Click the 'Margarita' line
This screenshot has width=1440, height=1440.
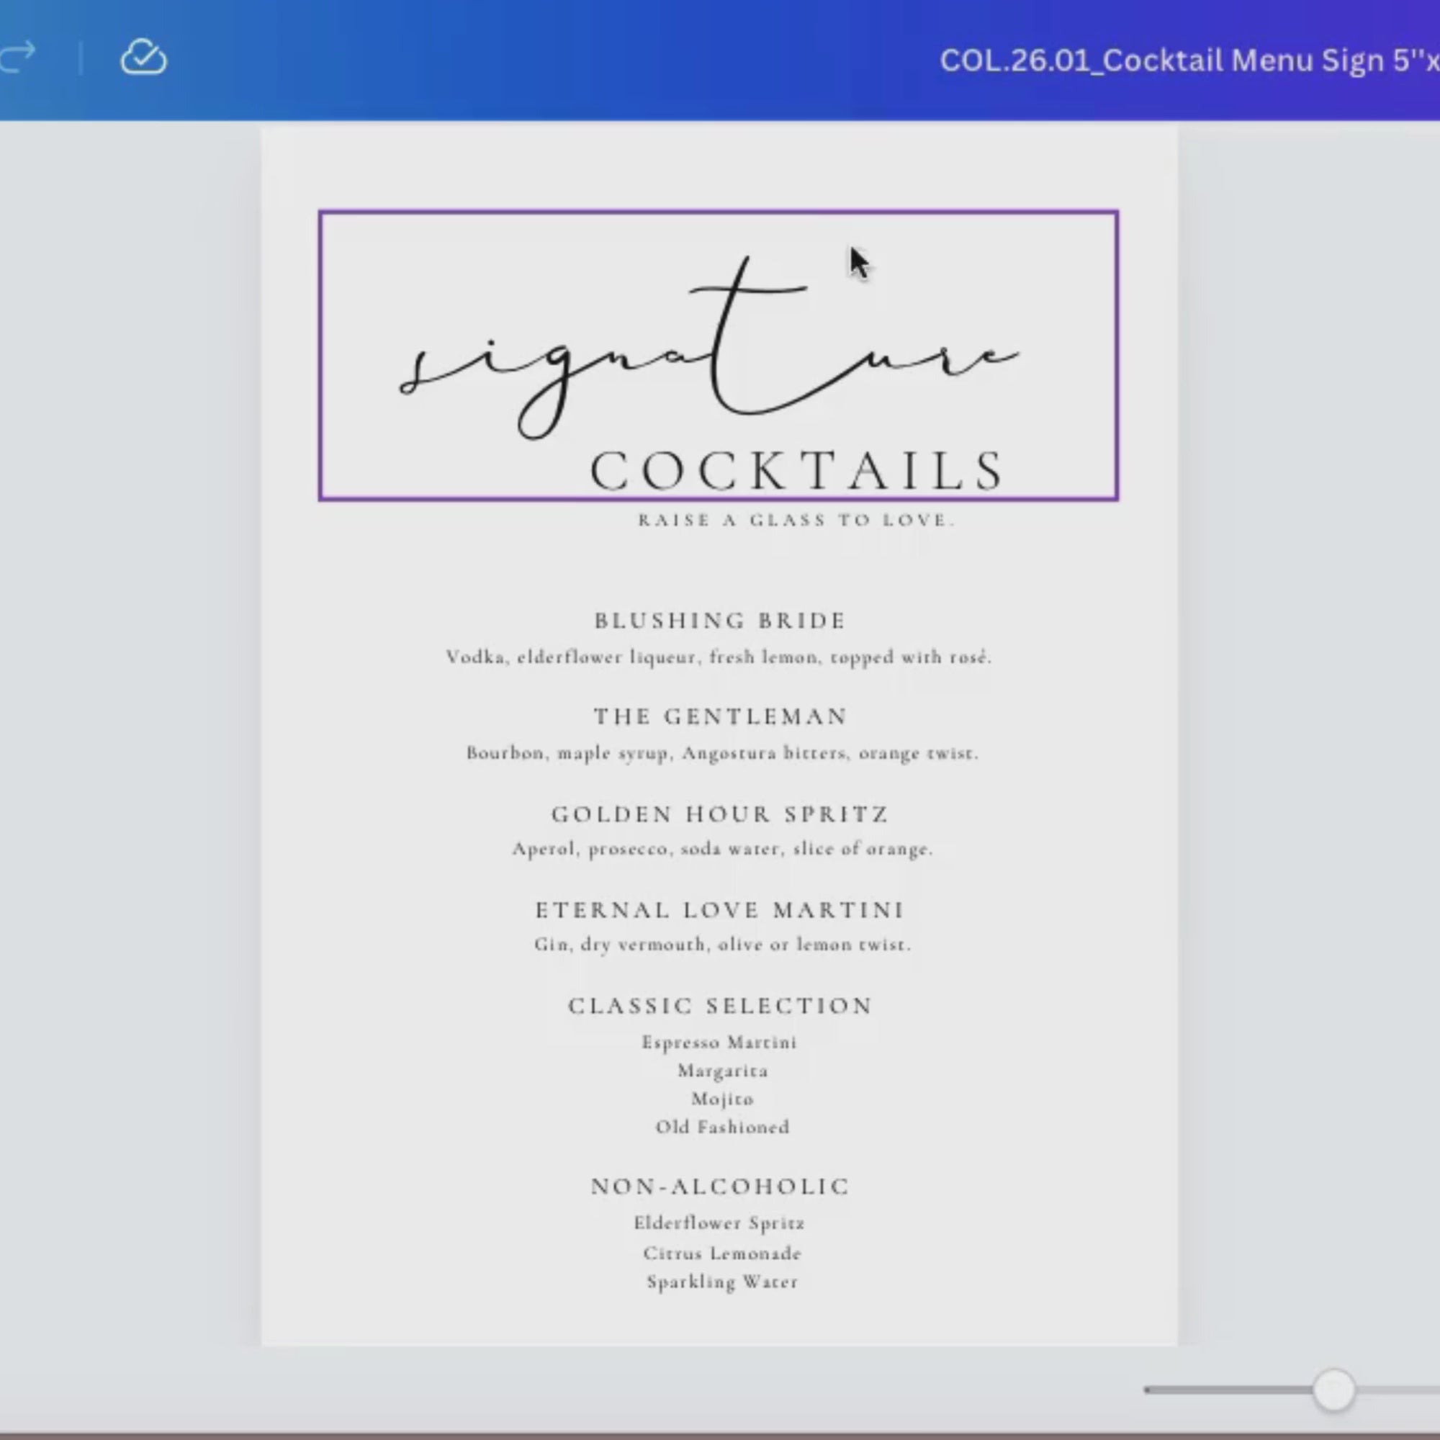[723, 1071]
